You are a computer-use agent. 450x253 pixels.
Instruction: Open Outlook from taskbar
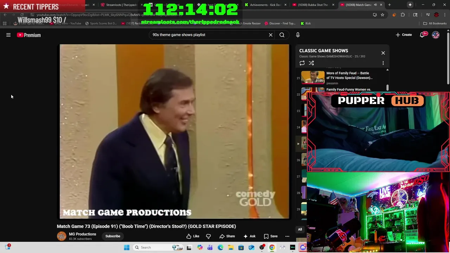(x=251, y=247)
